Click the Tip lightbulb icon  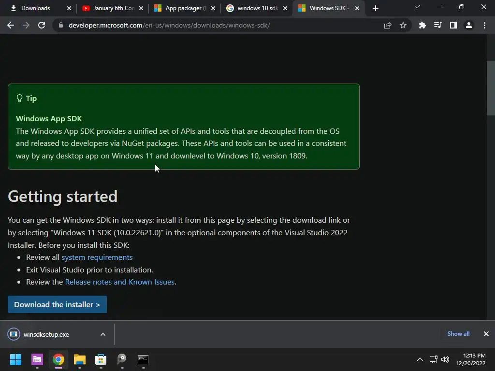pyautogui.click(x=19, y=99)
